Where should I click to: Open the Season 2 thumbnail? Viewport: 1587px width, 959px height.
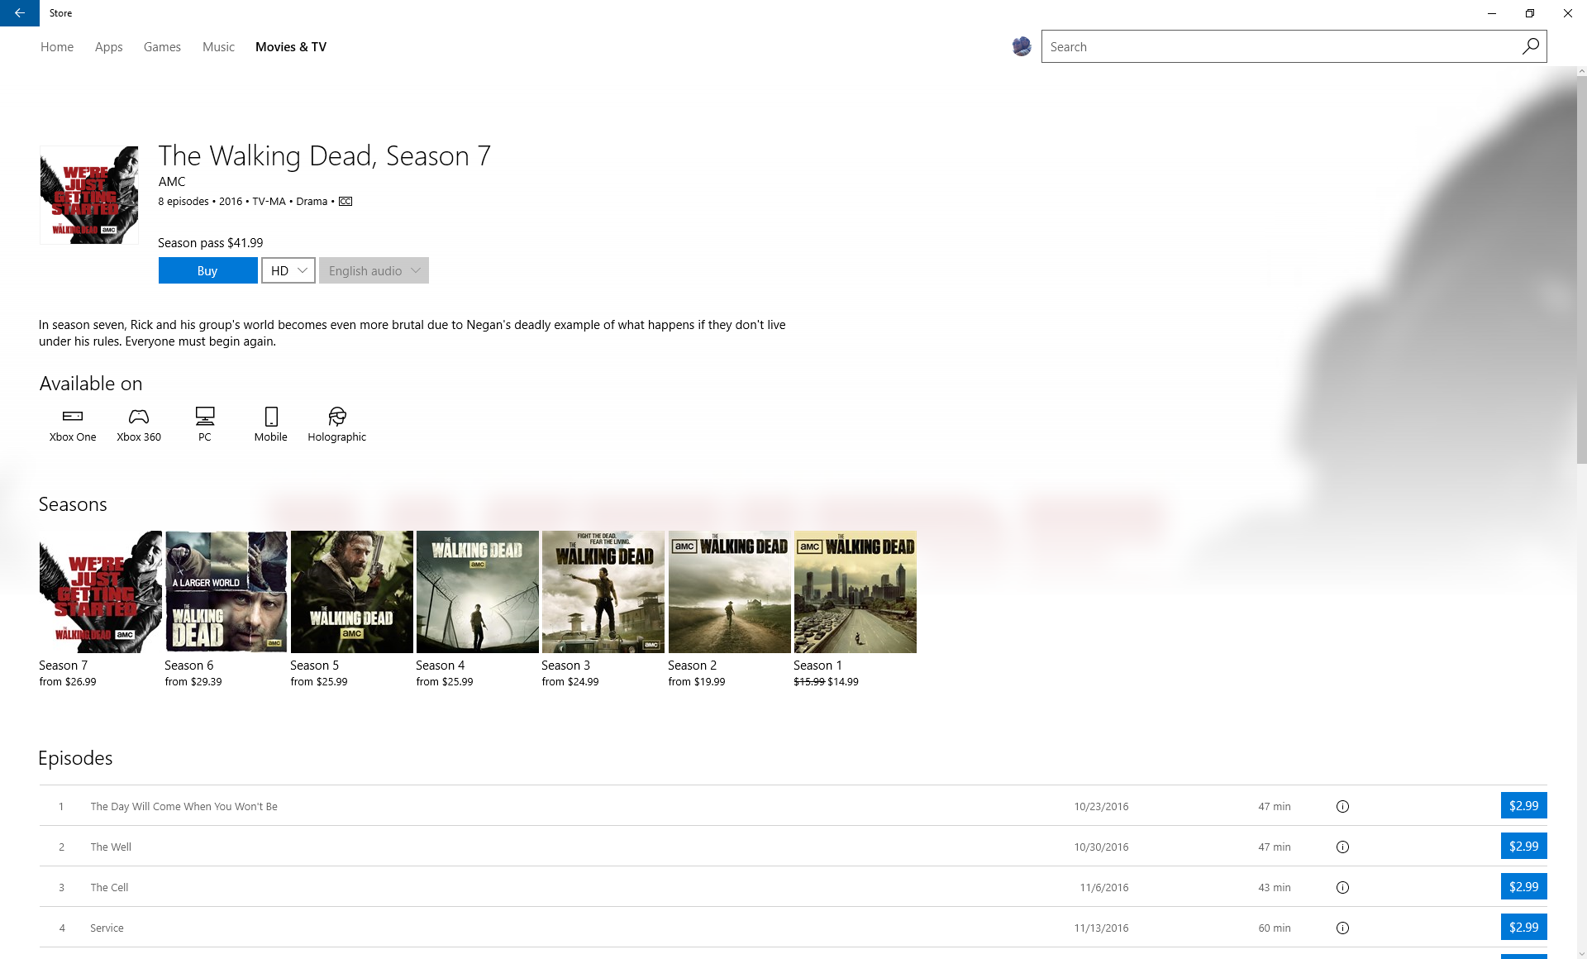coord(730,592)
